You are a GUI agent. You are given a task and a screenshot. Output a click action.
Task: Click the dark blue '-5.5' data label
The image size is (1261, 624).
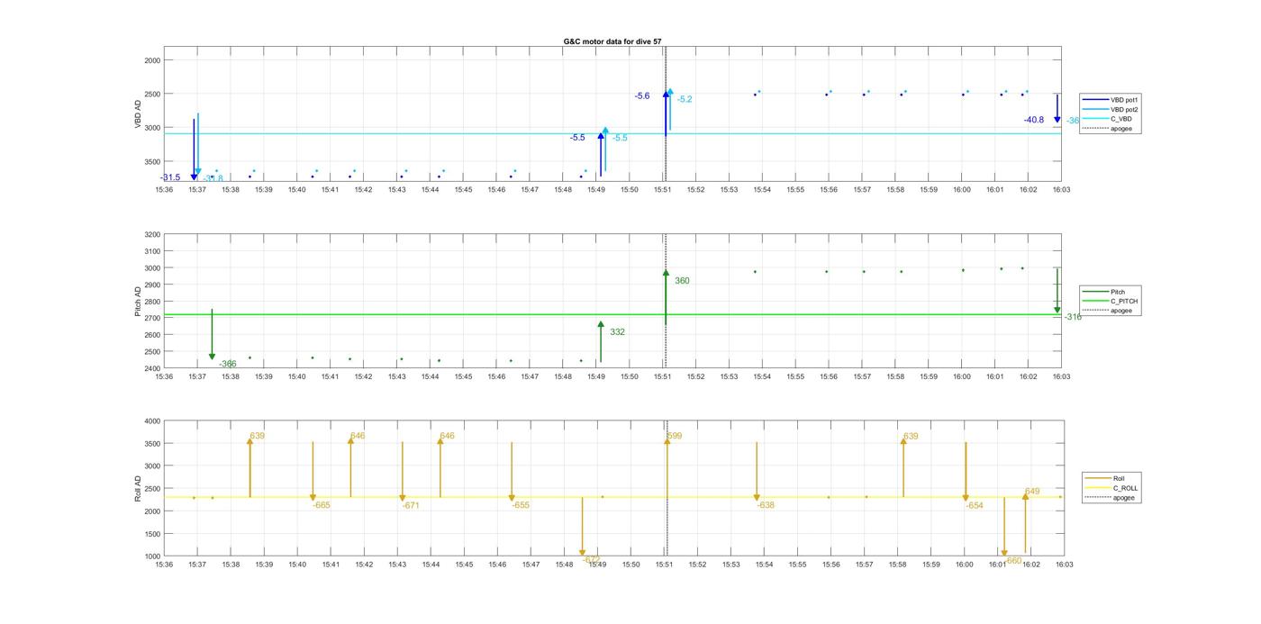pyautogui.click(x=577, y=138)
